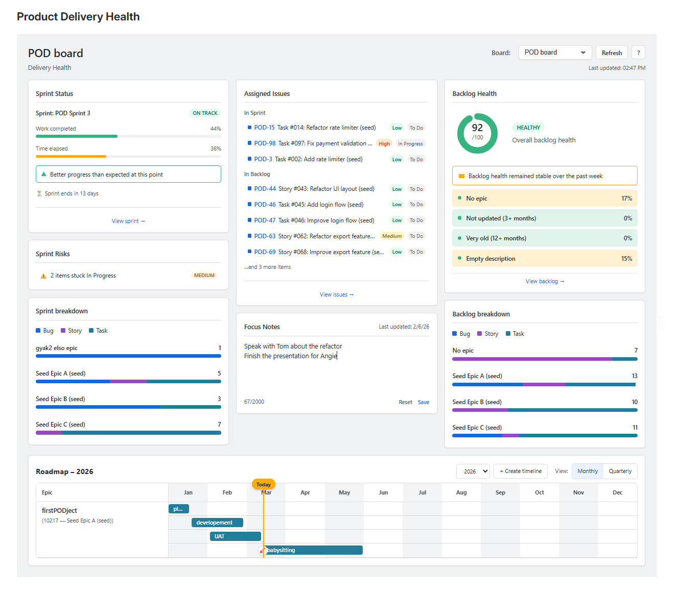Click Story legend swatch in Sprint breakdown
The height and width of the screenshot is (596, 678).
(63, 331)
